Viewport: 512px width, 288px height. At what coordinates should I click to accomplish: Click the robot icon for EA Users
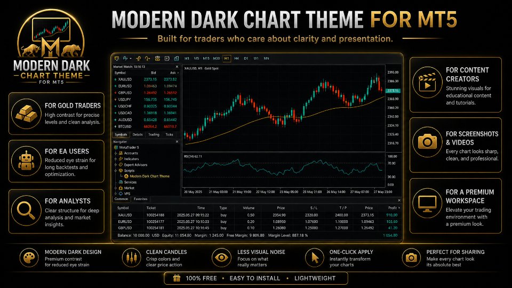coord(26,161)
